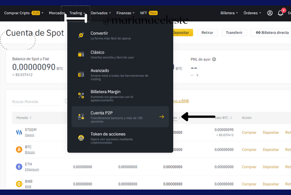291x195 pixels.
Task: Click the BTC coin logo
Action: tap(19, 150)
